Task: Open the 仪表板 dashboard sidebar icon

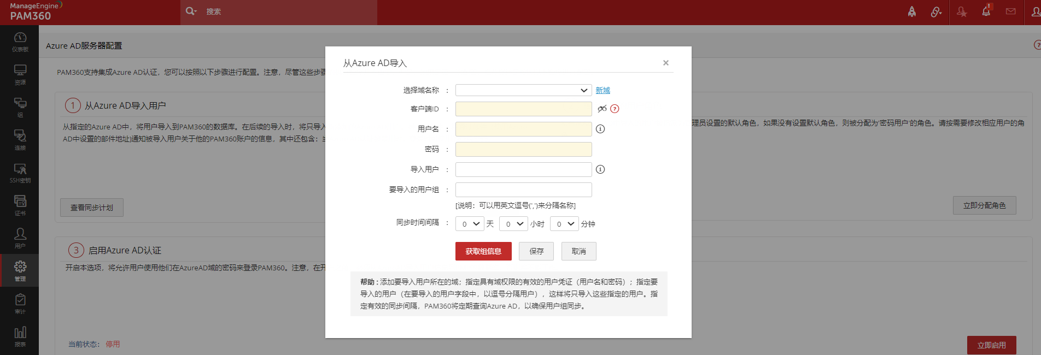Action: (x=20, y=42)
